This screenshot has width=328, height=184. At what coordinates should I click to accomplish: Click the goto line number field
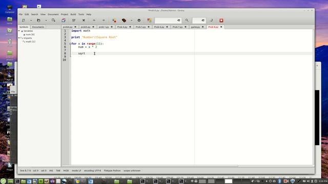197,20
